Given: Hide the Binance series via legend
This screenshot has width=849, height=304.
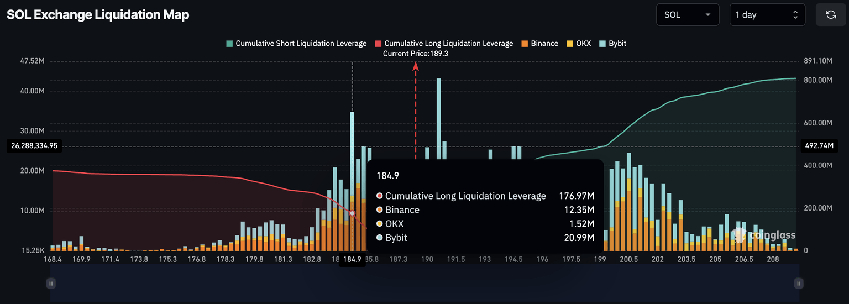Looking at the screenshot, I should pos(539,43).
